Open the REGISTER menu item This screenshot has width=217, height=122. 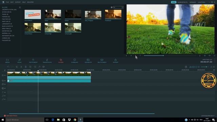coord(30,2)
